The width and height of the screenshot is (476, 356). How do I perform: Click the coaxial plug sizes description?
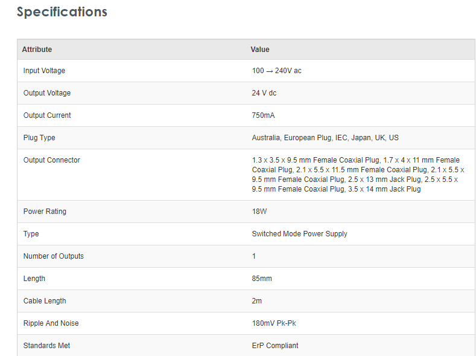(x=358, y=175)
